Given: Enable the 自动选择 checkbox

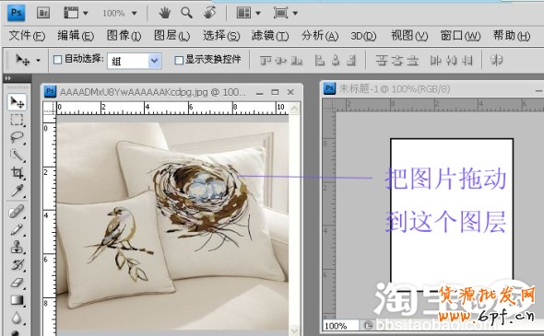Looking at the screenshot, I should [57, 60].
